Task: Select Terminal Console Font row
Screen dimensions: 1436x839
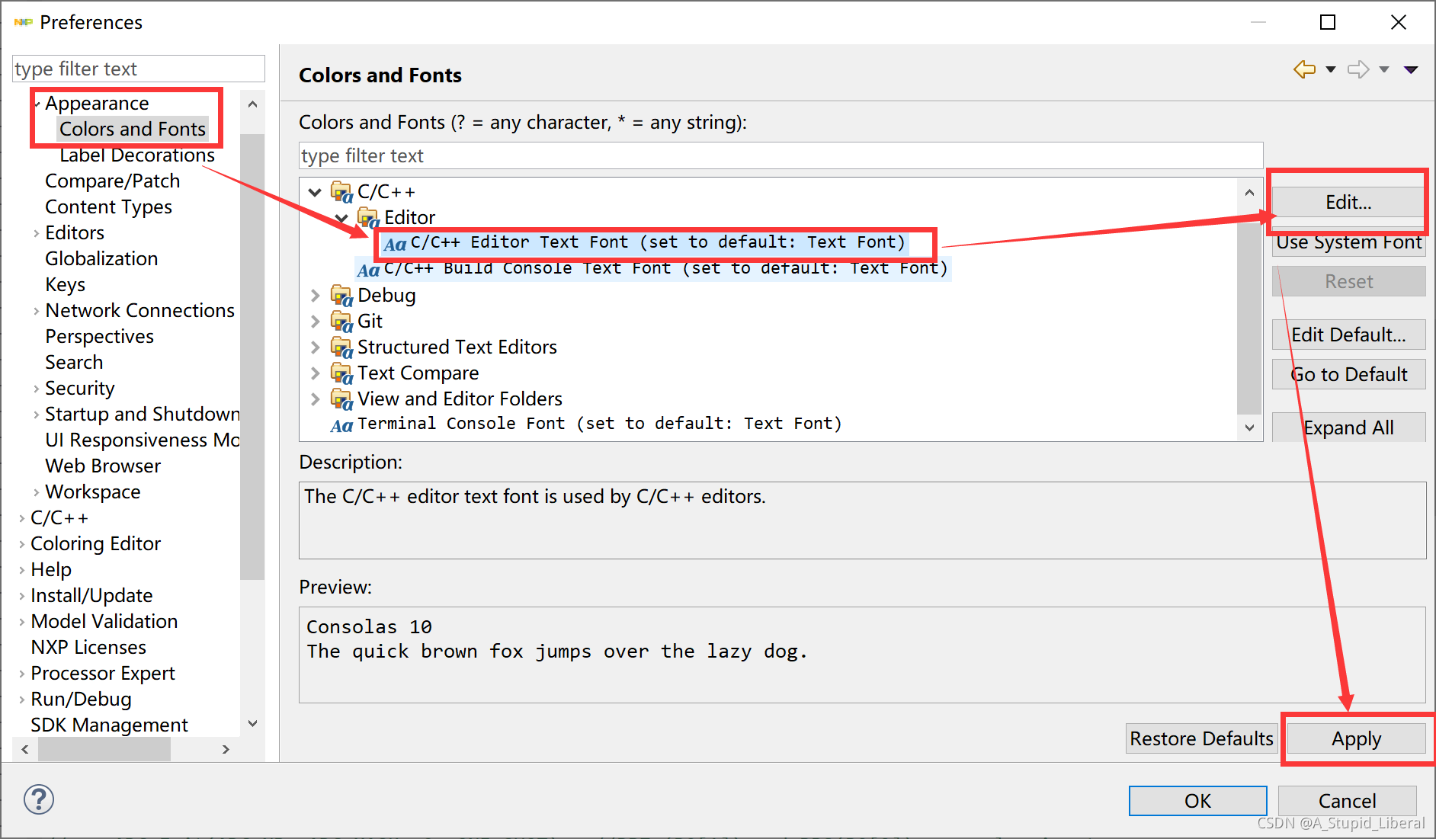Action: click(586, 424)
